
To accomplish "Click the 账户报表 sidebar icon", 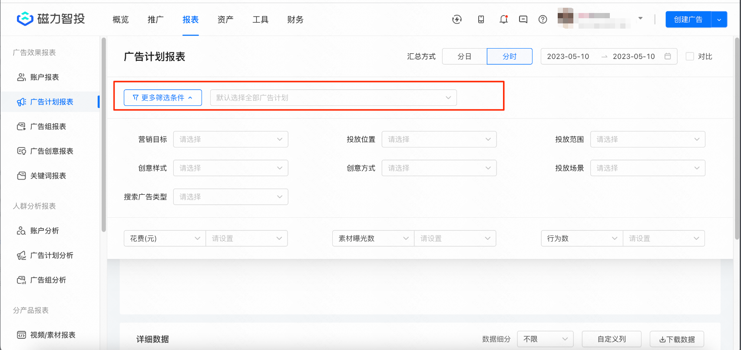I will (21, 77).
